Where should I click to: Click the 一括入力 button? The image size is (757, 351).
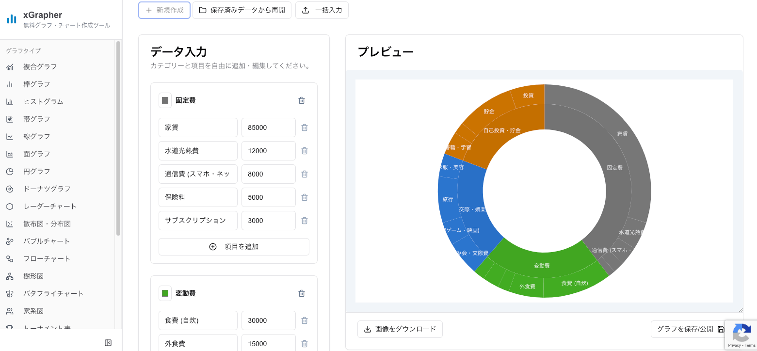tap(322, 10)
